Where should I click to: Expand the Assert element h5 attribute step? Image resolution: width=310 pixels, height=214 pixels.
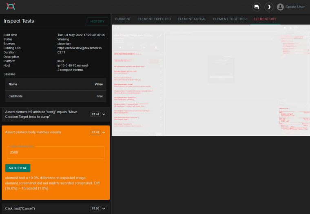click(104, 115)
